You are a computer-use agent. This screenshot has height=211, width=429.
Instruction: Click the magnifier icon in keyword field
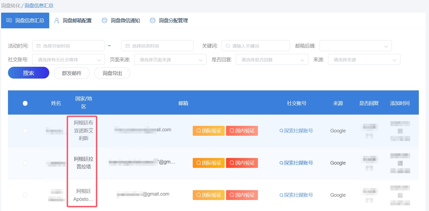[228, 46]
